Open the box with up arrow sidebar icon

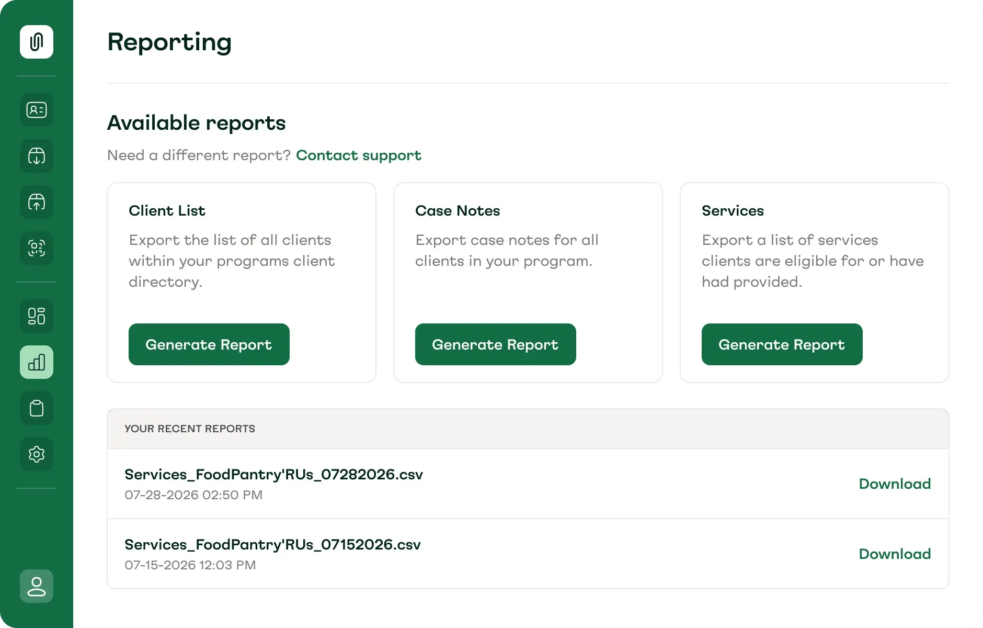[37, 202]
